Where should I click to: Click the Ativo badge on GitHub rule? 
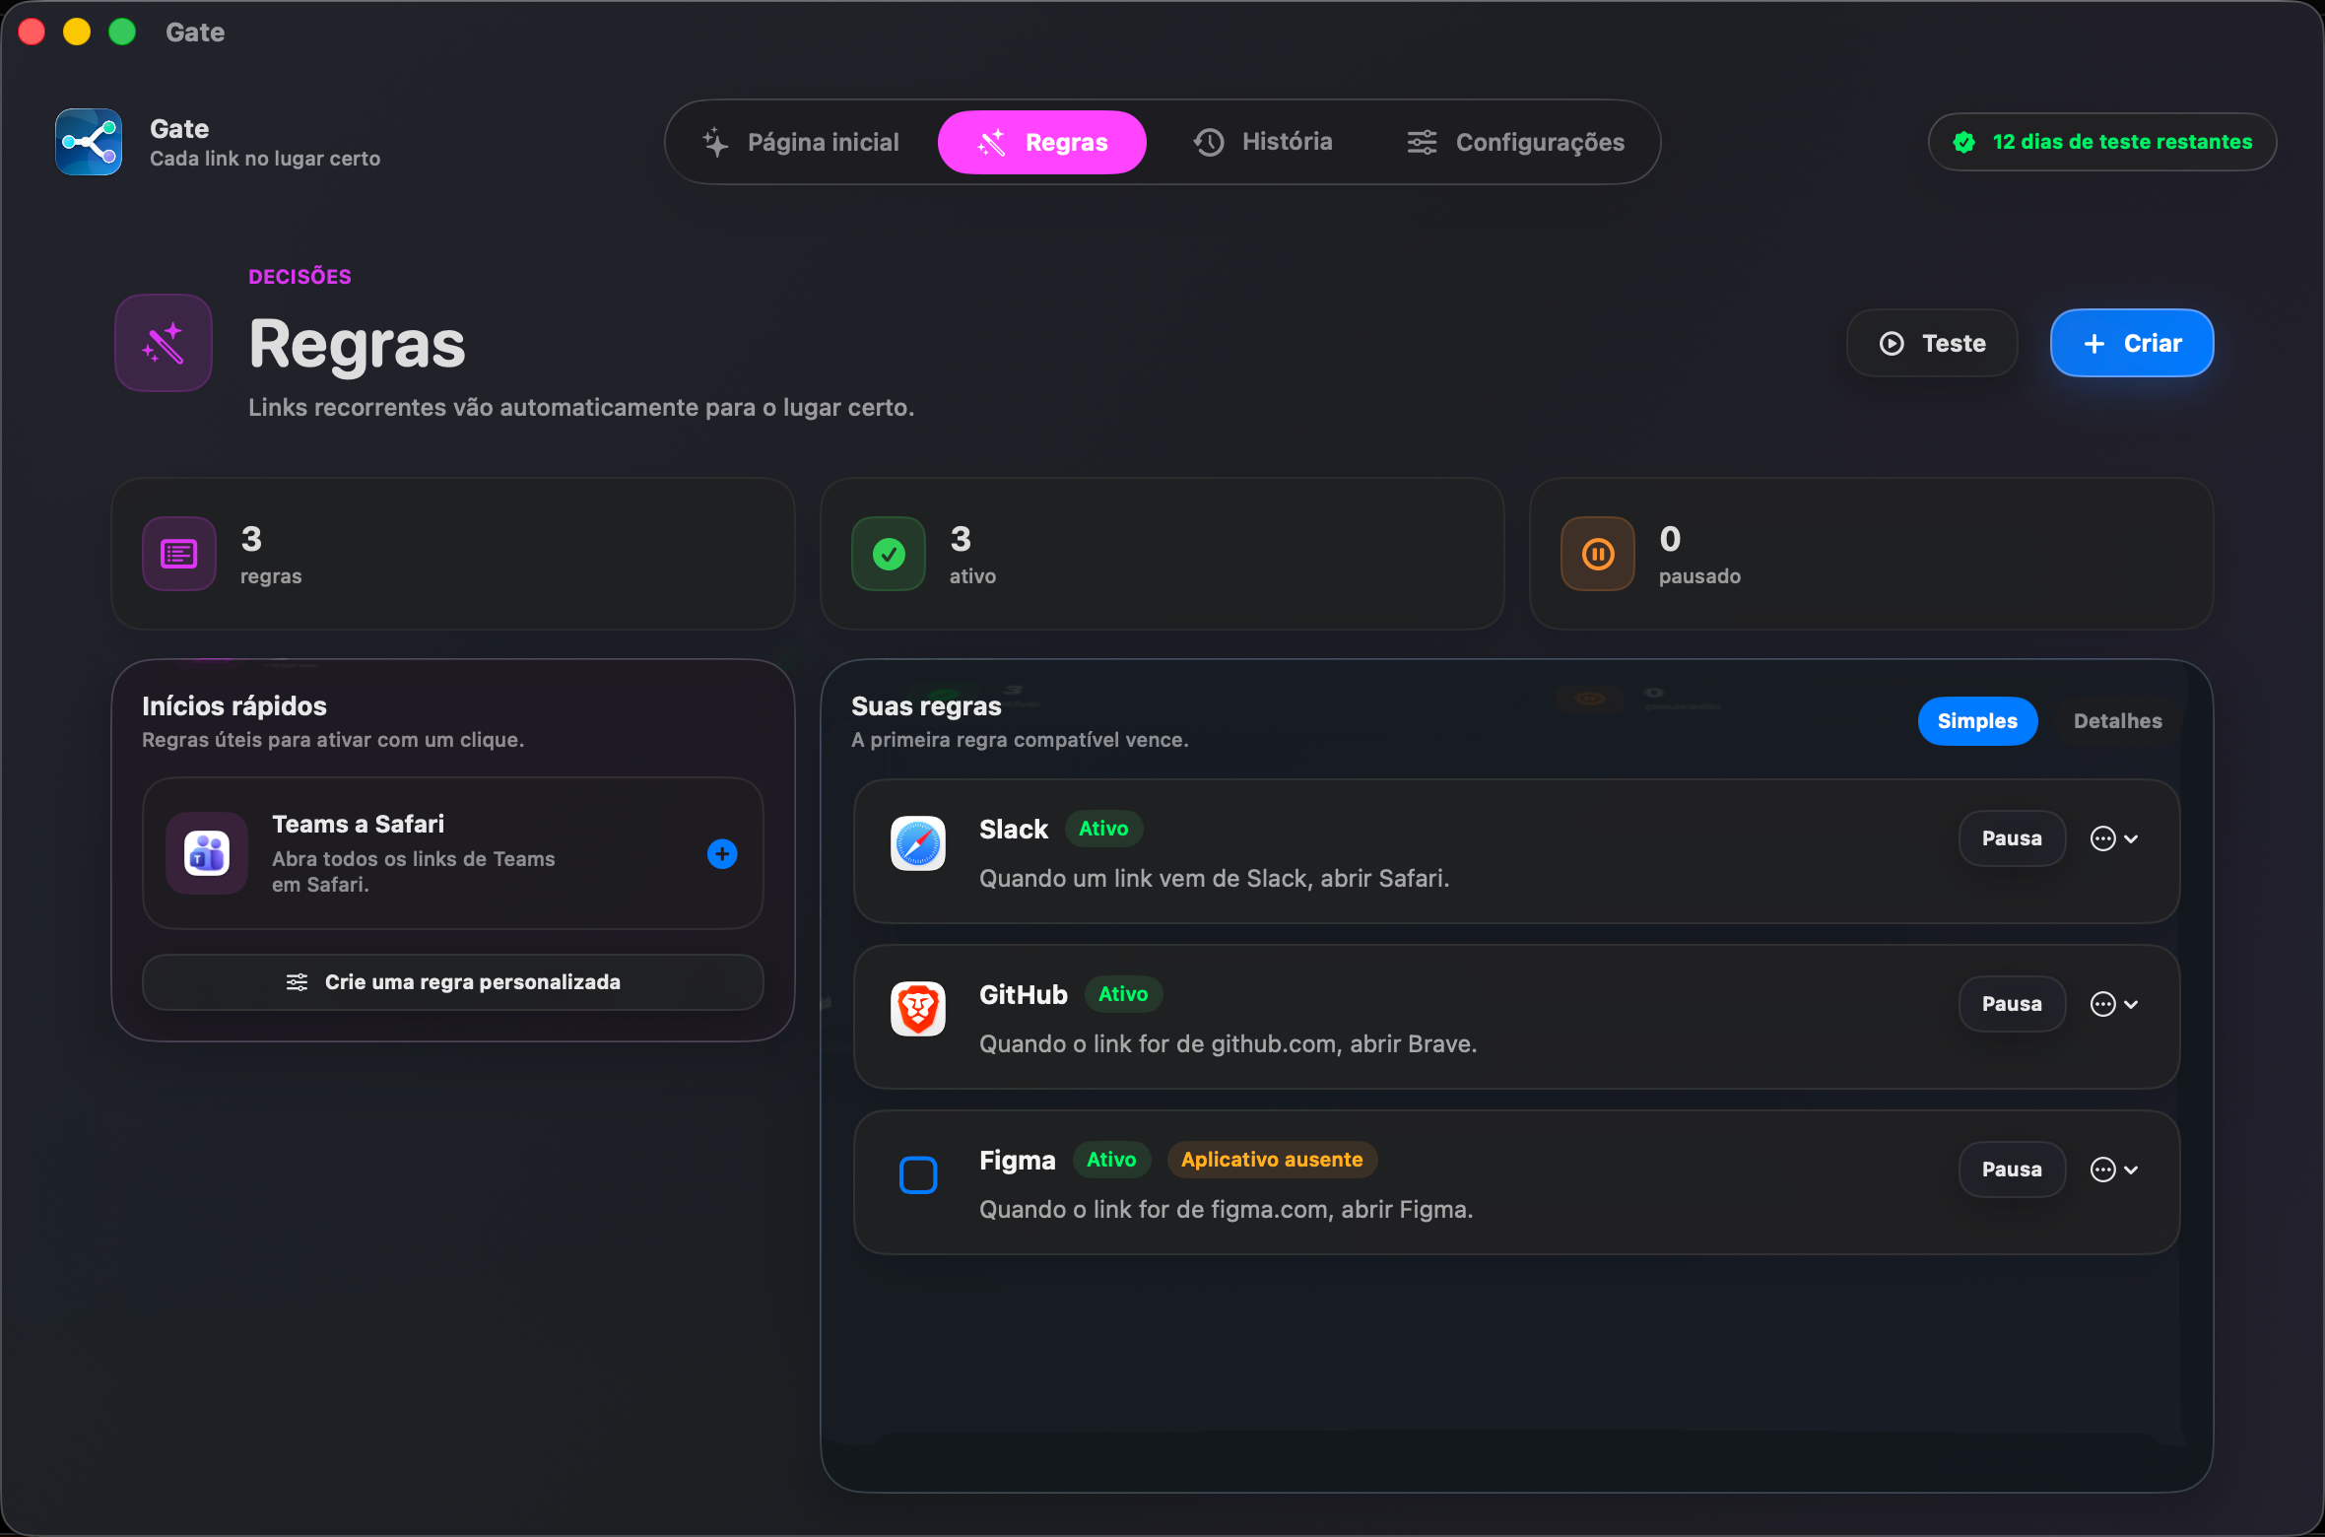pyautogui.click(x=1123, y=994)
